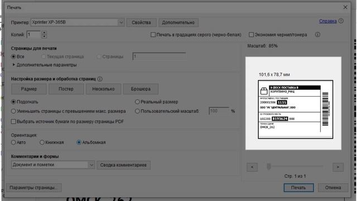Click the page sizing info icon
The image size is (357, 201).
[x=100, y=79]
